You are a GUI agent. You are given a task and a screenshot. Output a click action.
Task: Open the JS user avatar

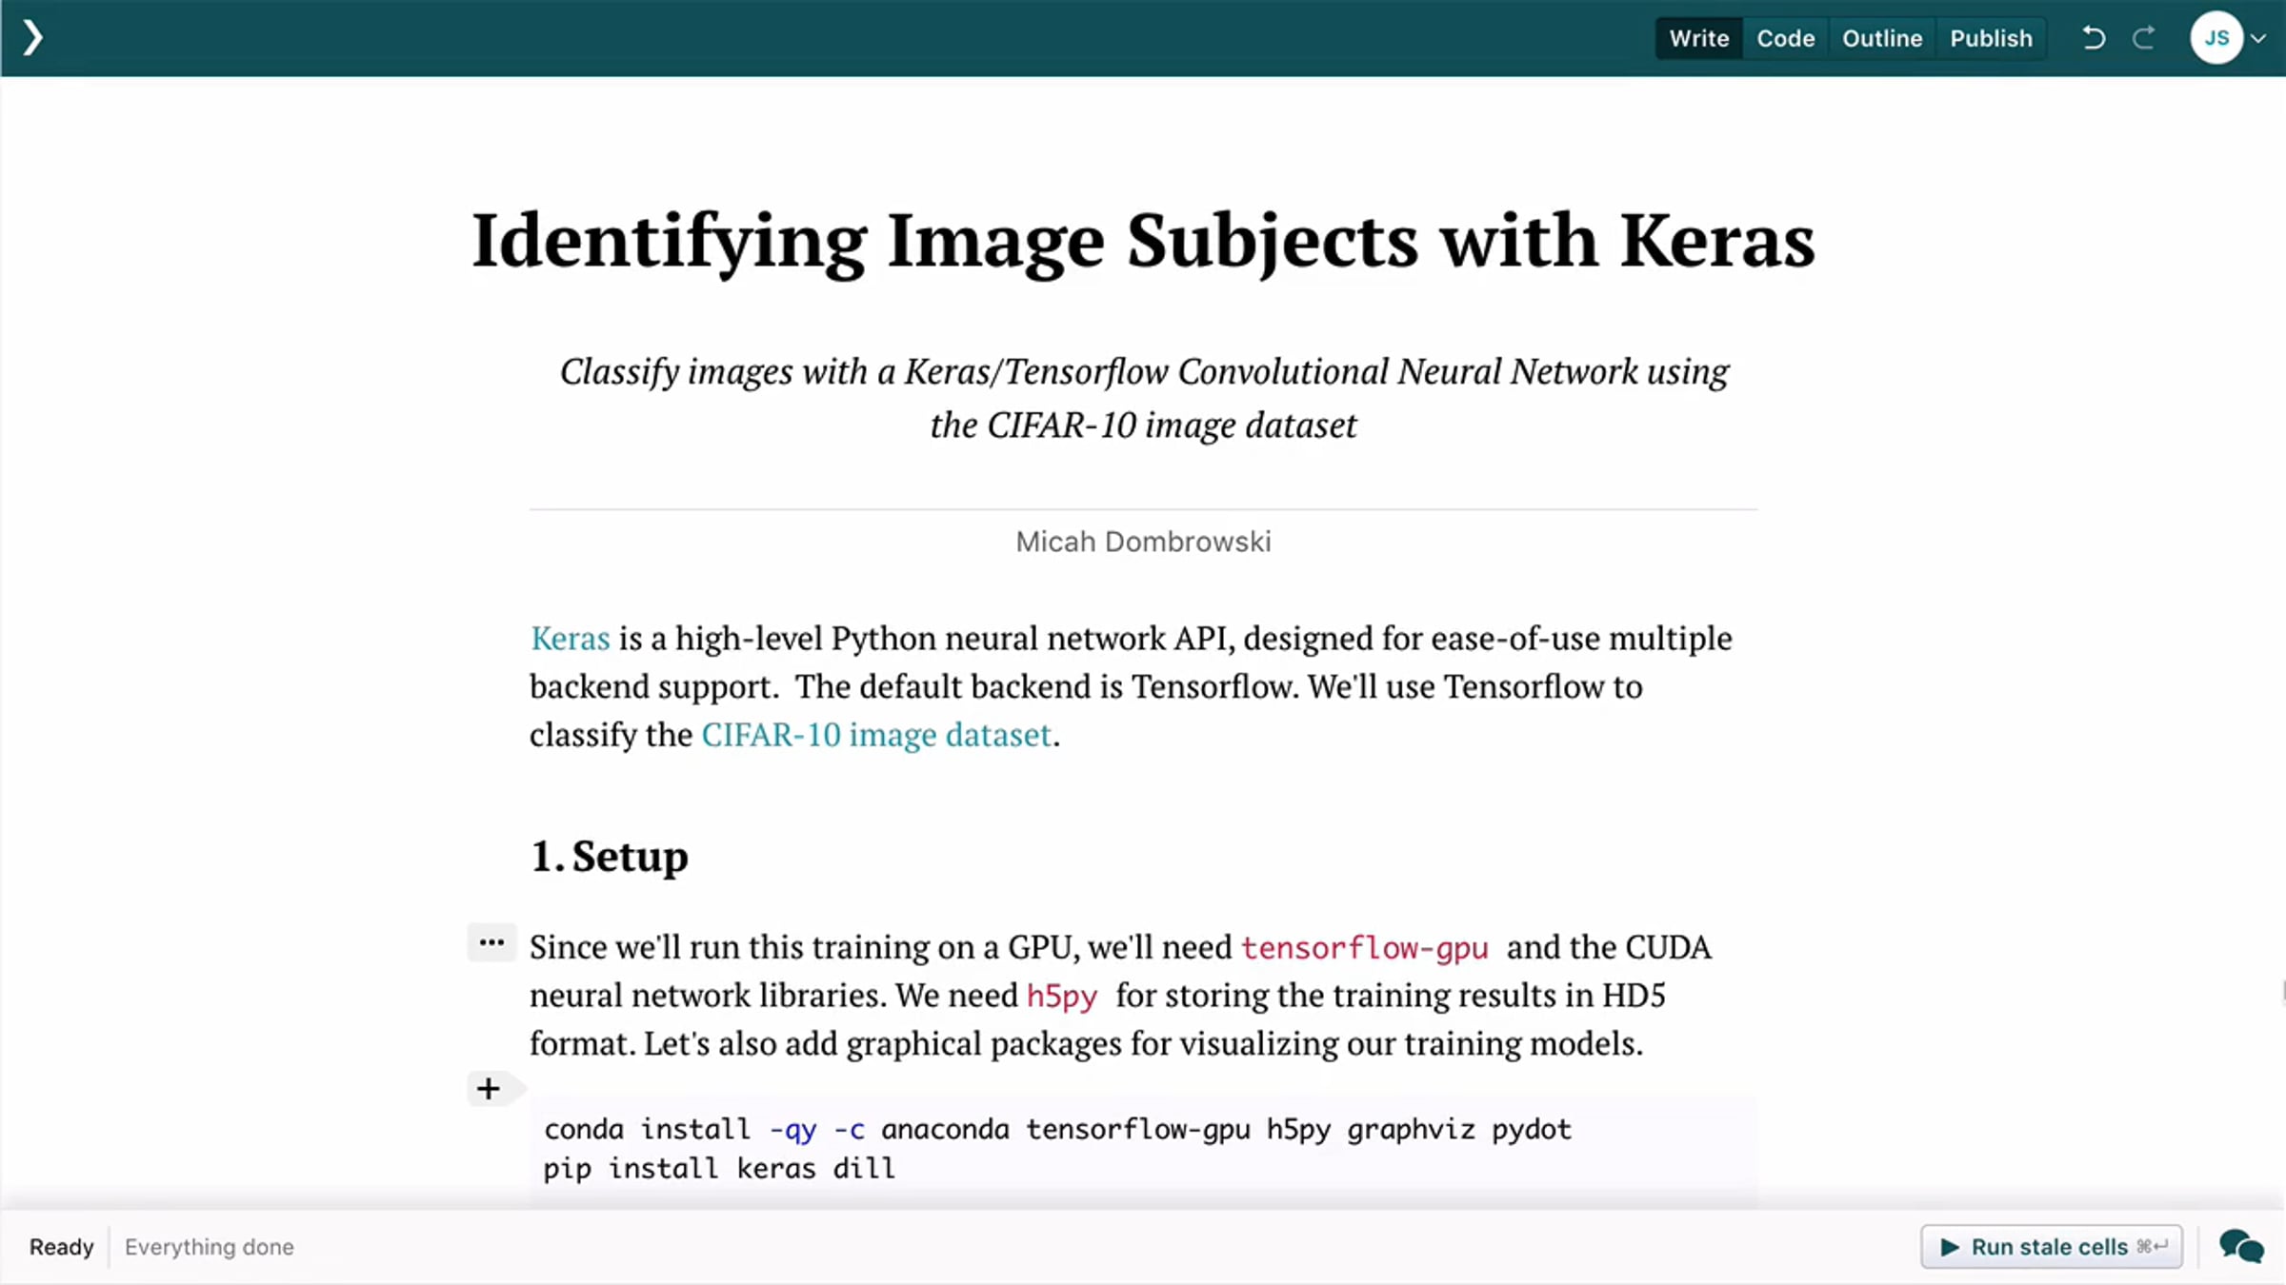point(2216,38)
